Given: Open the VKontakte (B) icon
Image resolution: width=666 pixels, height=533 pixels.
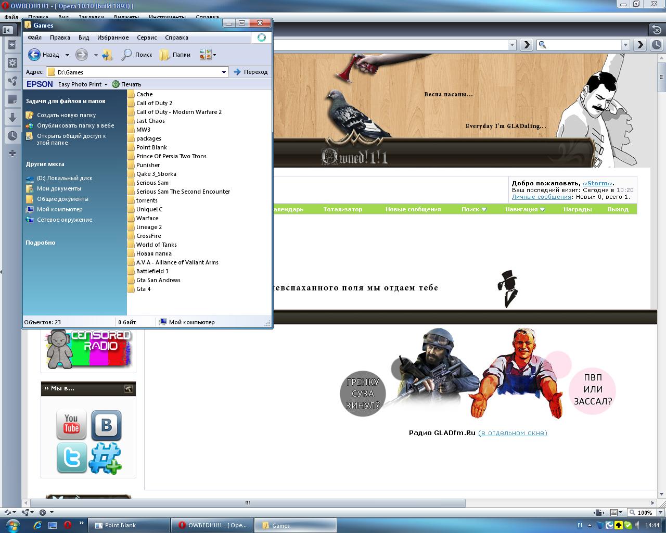Looking at the screenshot, I should (106, 425).
